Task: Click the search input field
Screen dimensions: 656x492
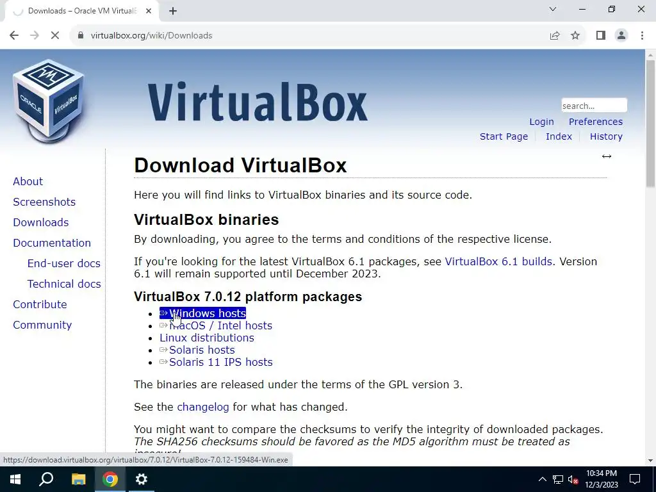Action: click(x=594, y=106)
